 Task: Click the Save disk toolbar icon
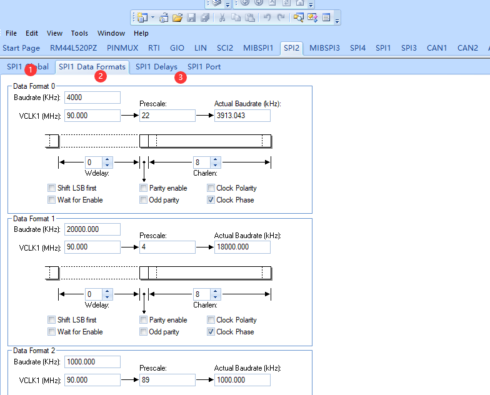coord(191,17)
